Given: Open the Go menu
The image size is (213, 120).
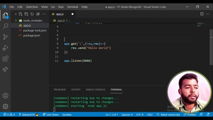Looking at the screenshot, I should pyautogui.click(x=53, y=7).
